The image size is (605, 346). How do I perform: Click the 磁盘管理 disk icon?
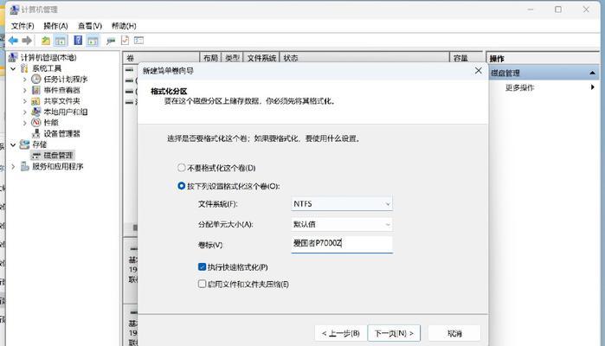click(35, 156)
